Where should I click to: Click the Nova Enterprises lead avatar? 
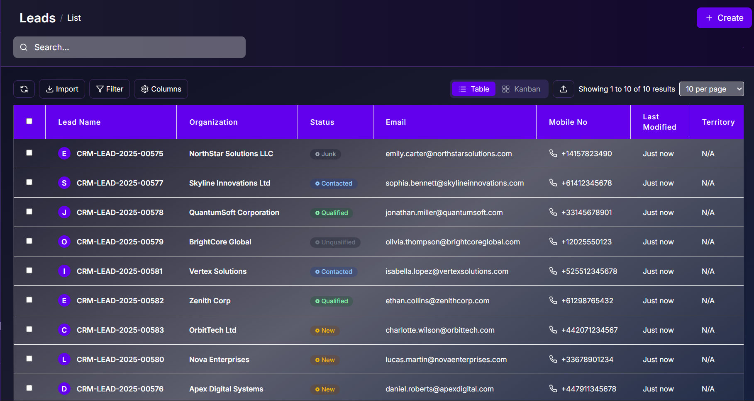tap(64, 359)
